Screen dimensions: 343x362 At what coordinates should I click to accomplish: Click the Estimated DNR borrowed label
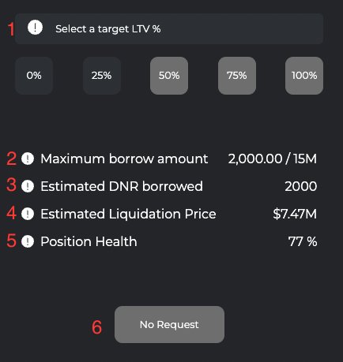(x=122, y=186)
